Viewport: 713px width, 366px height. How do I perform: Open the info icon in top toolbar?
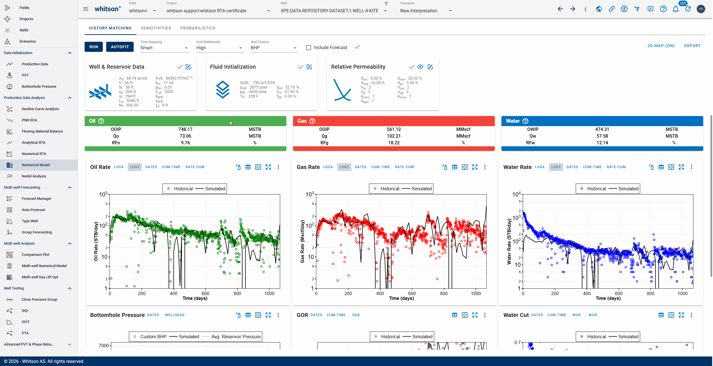coord(586,9)
